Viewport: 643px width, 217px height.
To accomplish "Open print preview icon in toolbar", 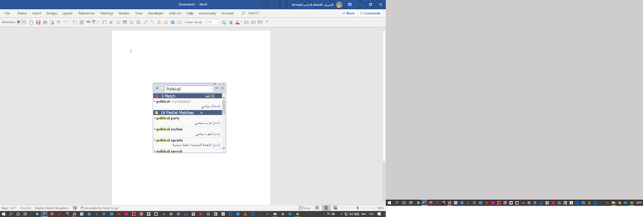I will coord(52,23).
